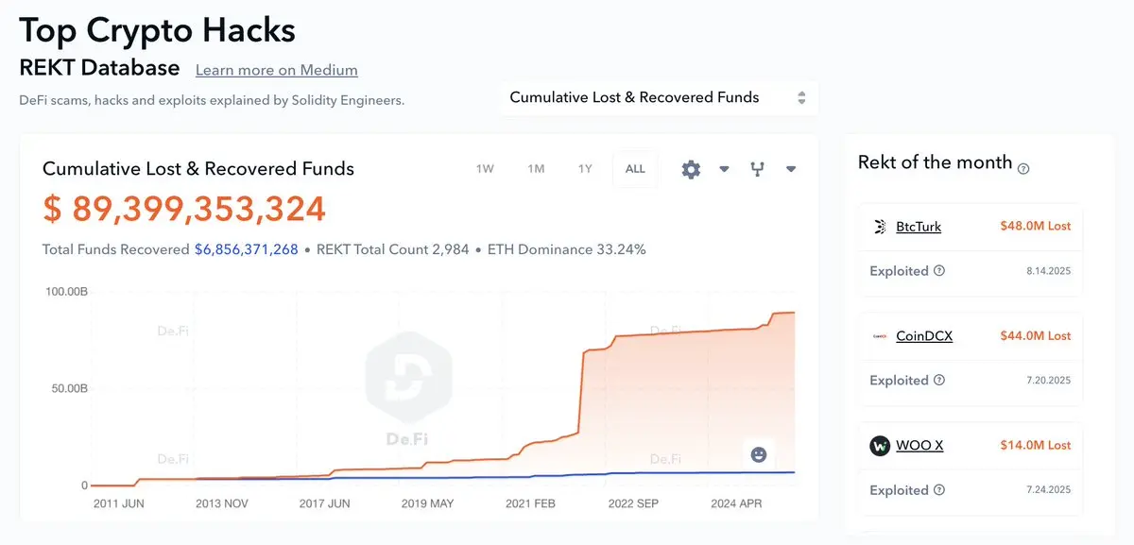Click the REKT Total Count 2,984 text
Viewport: 1134px width, 545px height.
[392, 250]
